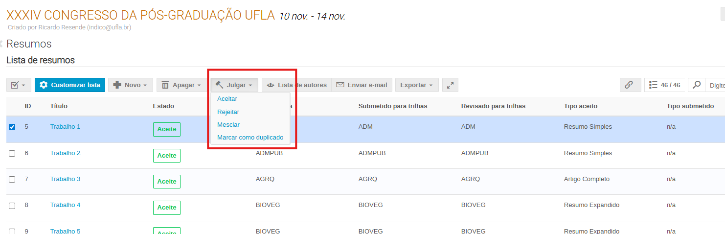Check the checkbox for Trabalho 2

coord(12,153)
